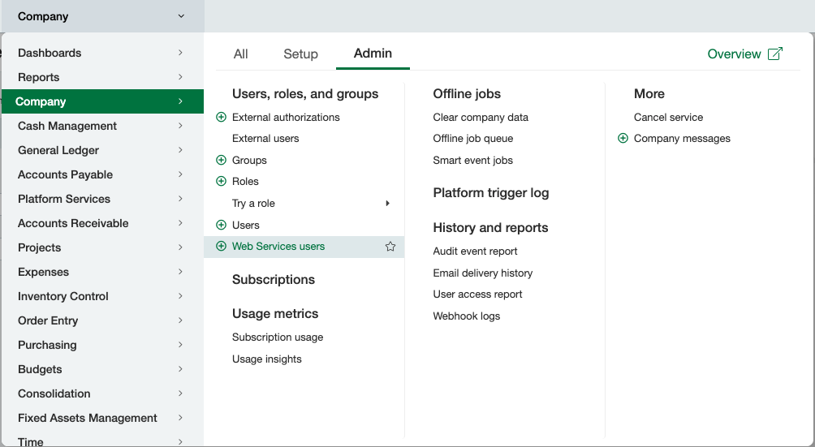Open Offline job queue link

[473, 139]
